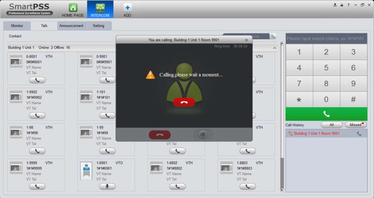Screen dimensions: 374x198
Task: Mute the call speaker icon
Action: [203, 135]
